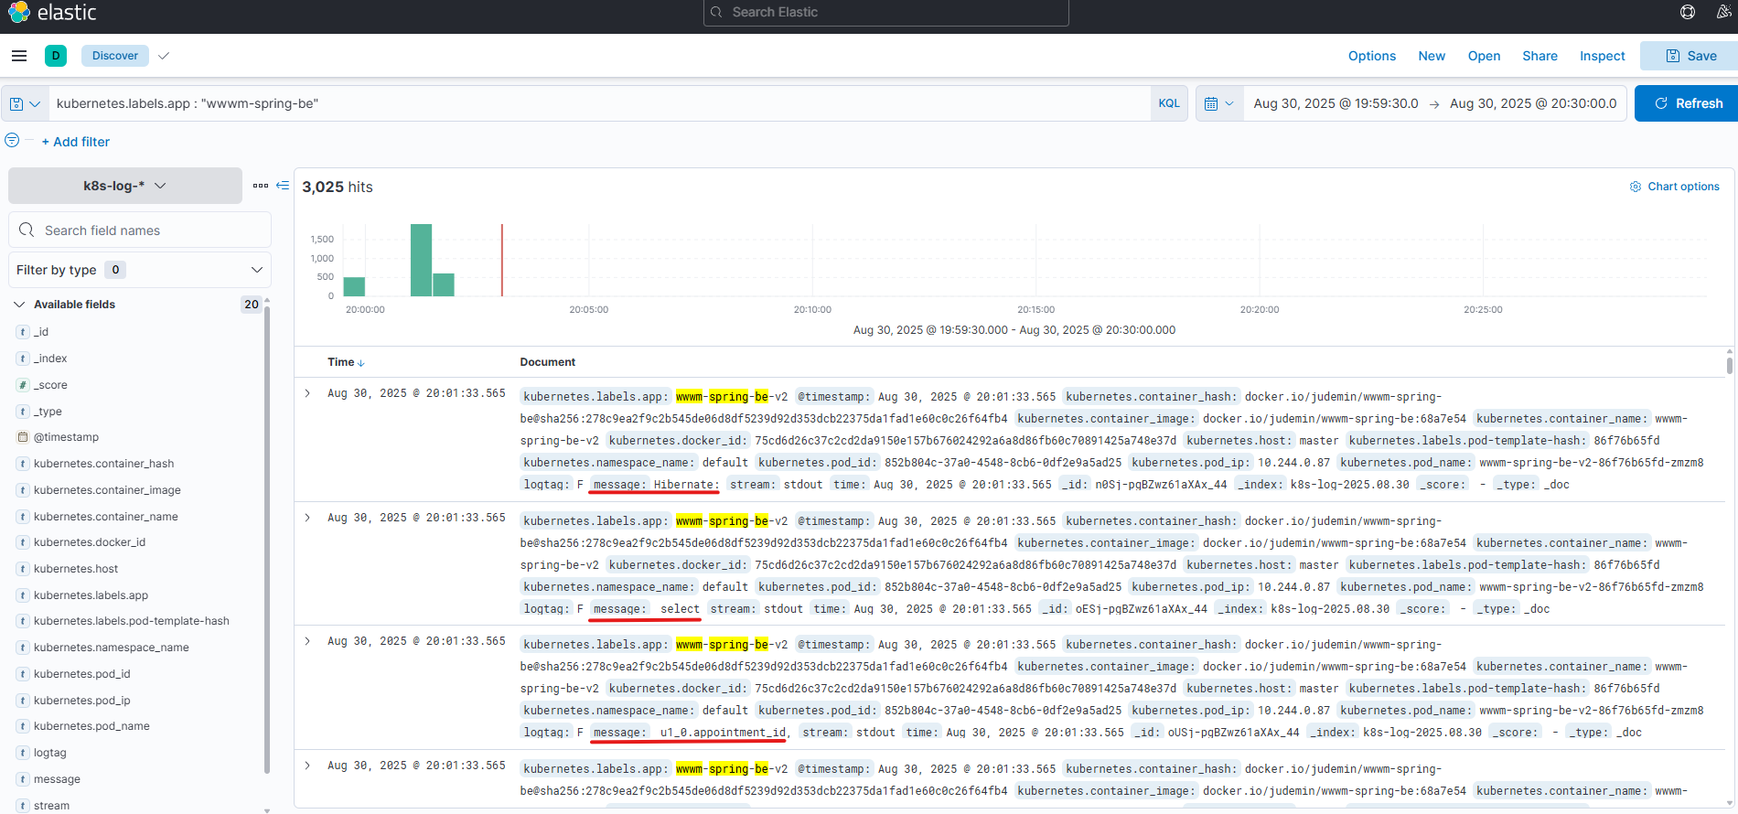Open the Discover breadcrumb chevron dropdown
This screenshot has height=814, width=1738.
164,56
